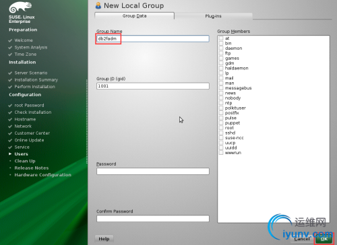Check the 'at' member checkbox
337x245 pixels.
[221, 38]
